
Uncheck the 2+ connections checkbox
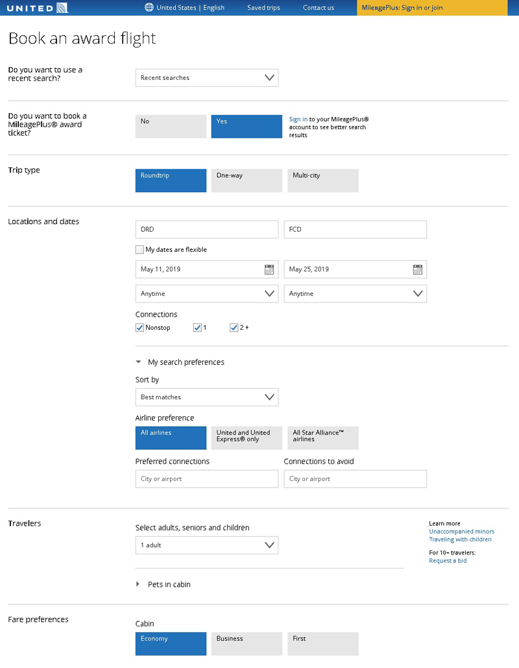point(234,328)
